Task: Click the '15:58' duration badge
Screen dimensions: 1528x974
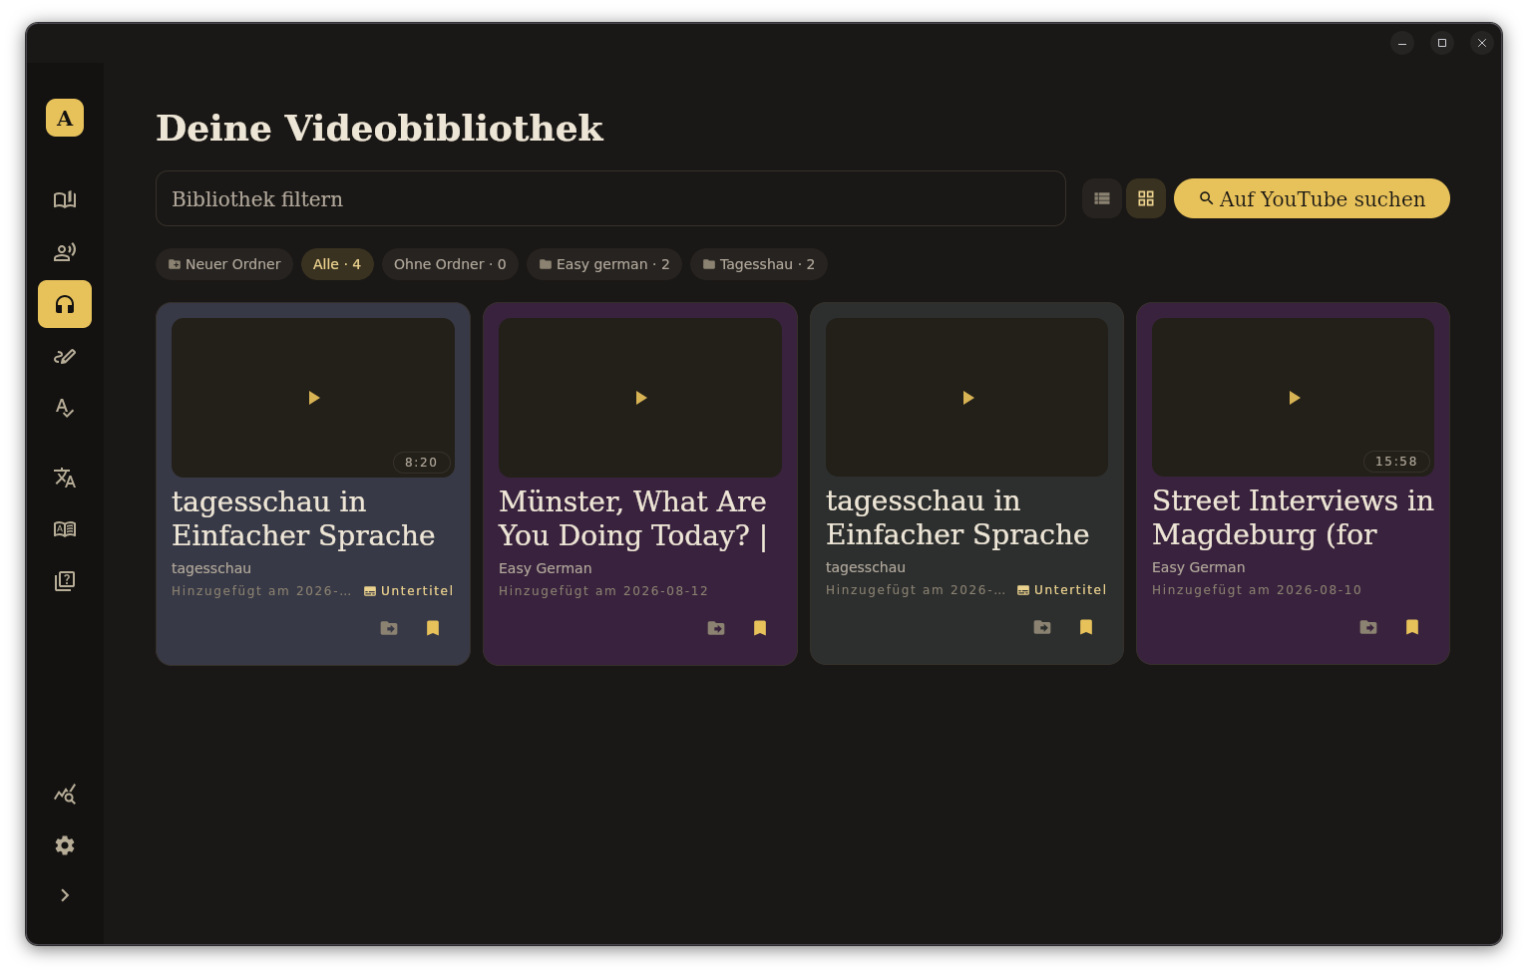Action: point(1396,462)
